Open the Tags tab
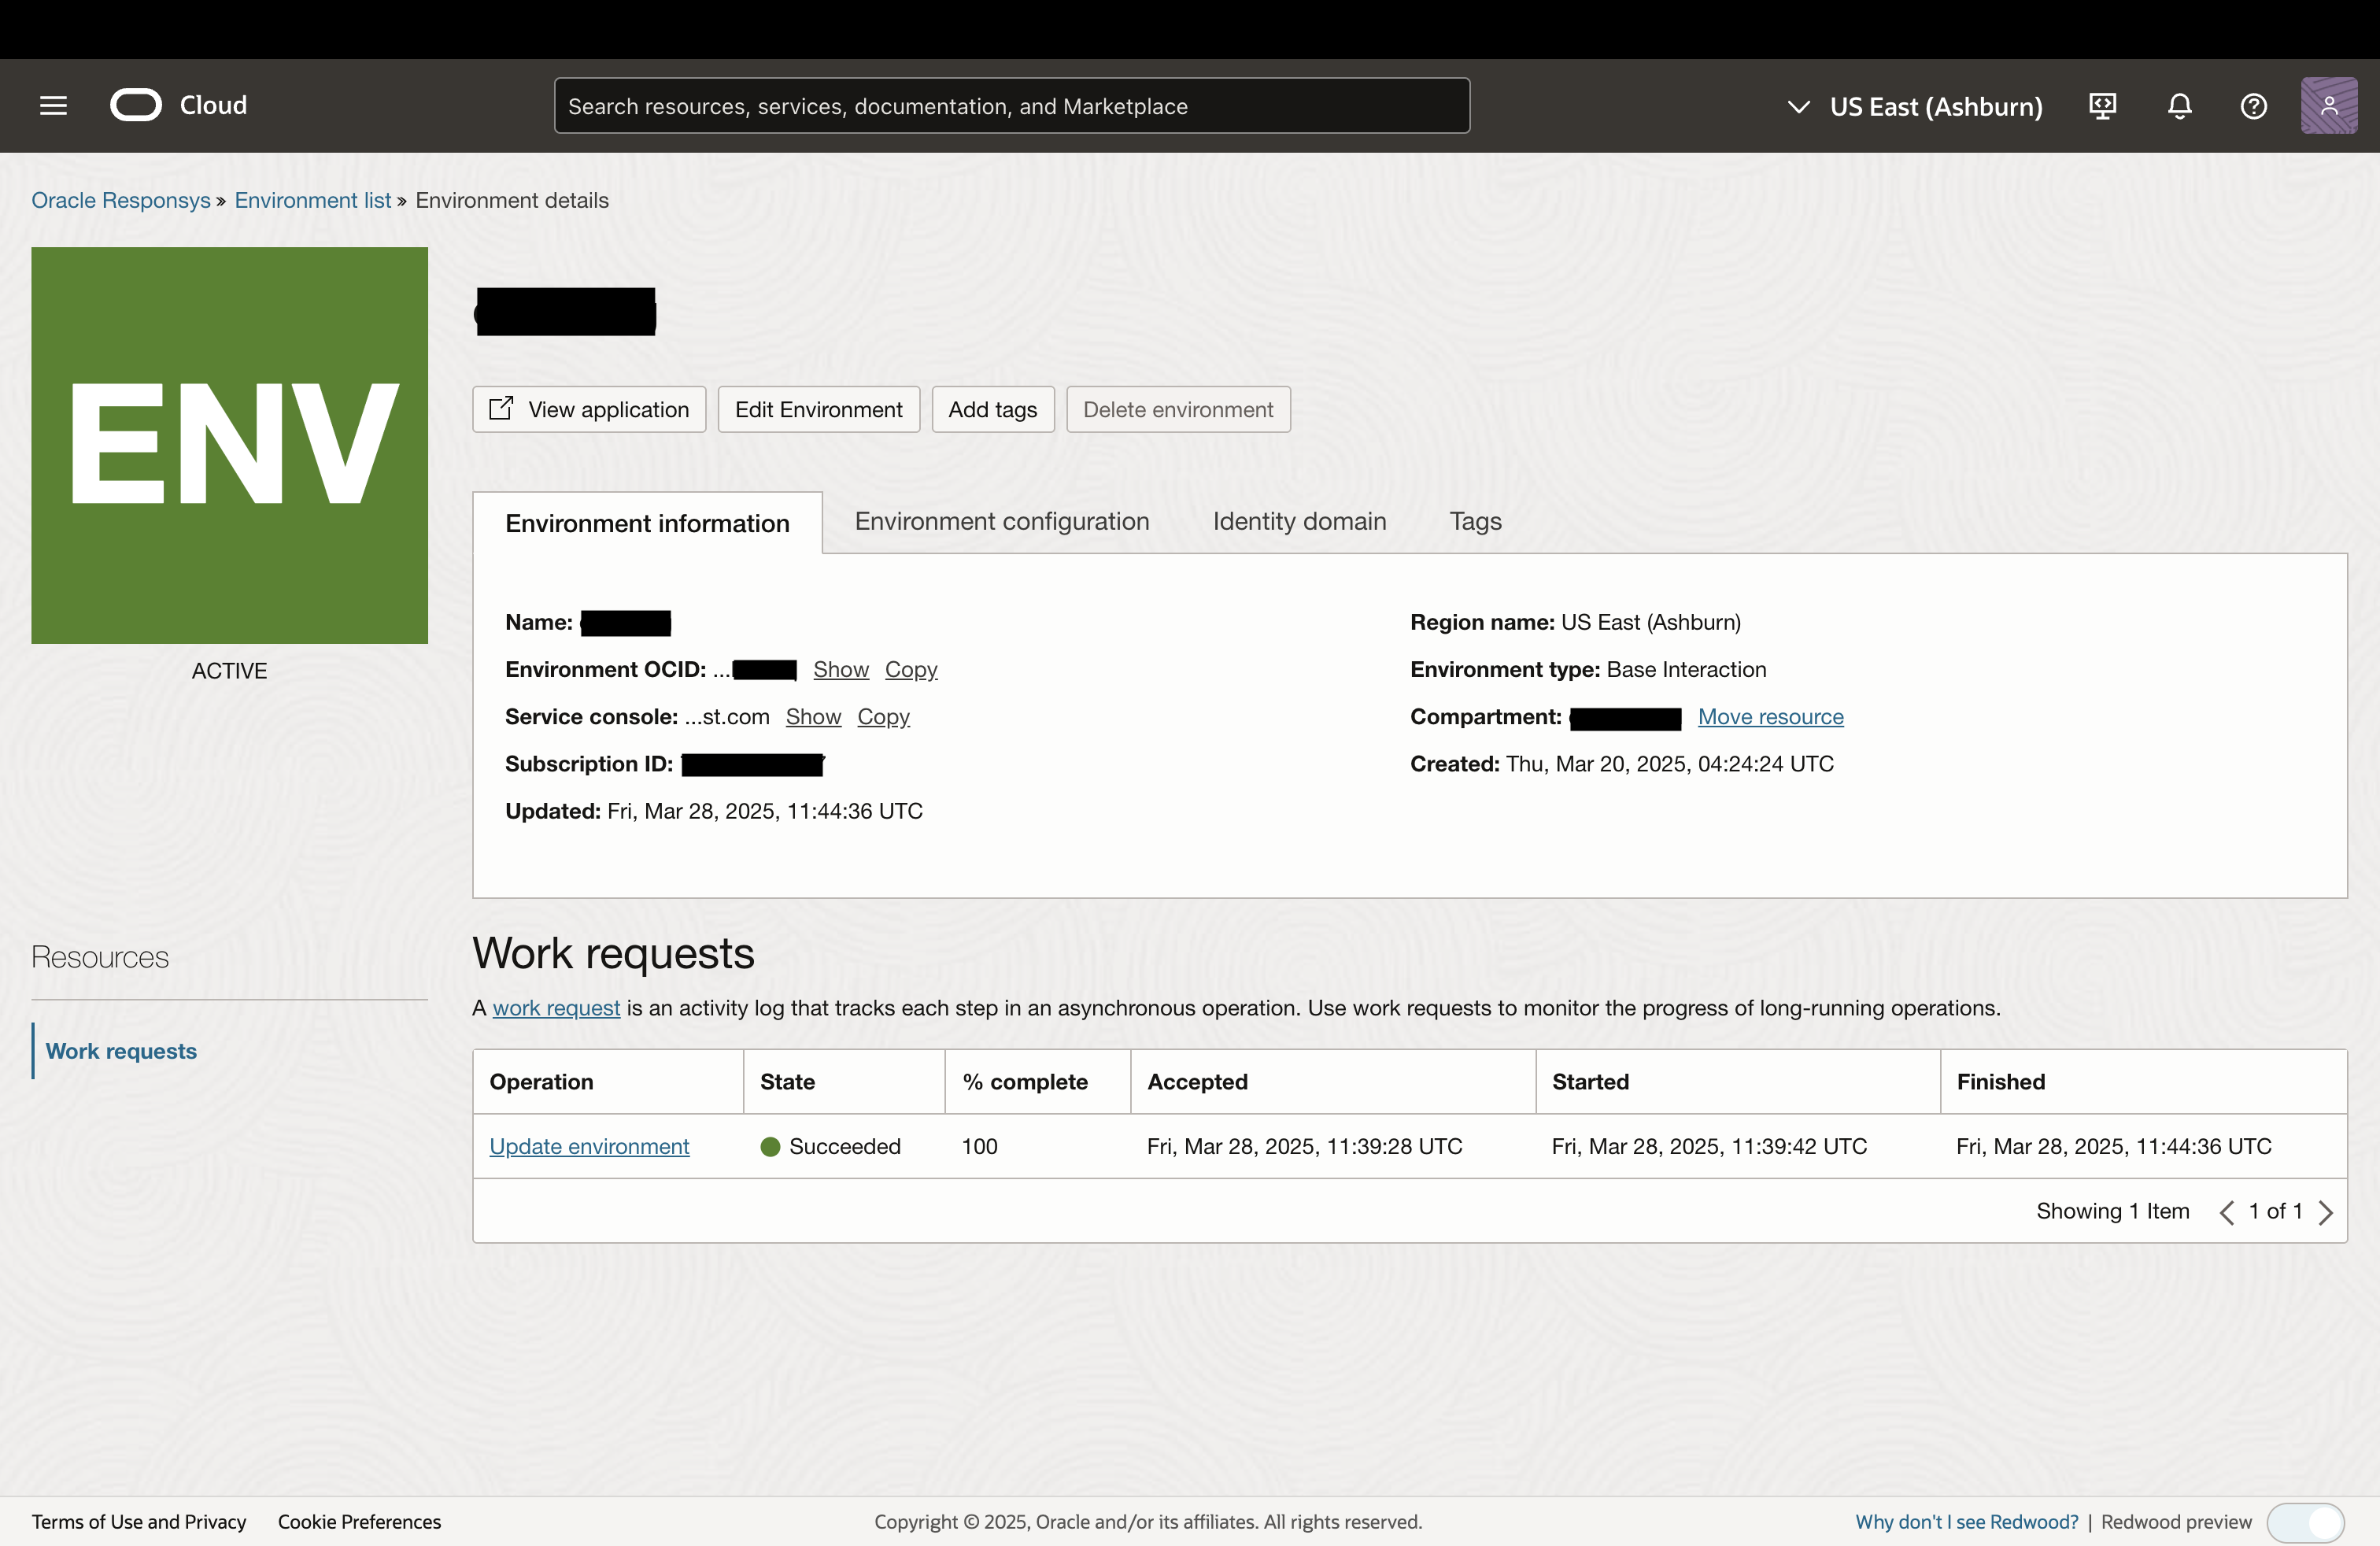Screen dimensions: 2380x1546 point(1475,521)
